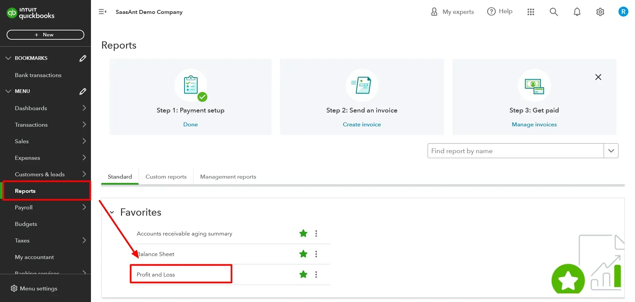635x302 pixels.
Task: Expand the Taxes submenu chevron
Action: pos(84,240)
